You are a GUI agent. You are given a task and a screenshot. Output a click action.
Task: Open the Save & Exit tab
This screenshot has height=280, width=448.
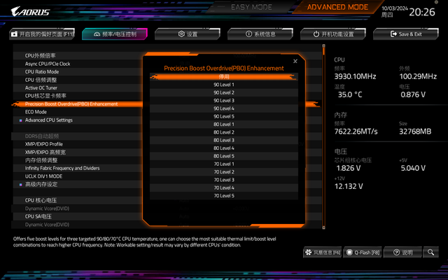click(406, 34)
